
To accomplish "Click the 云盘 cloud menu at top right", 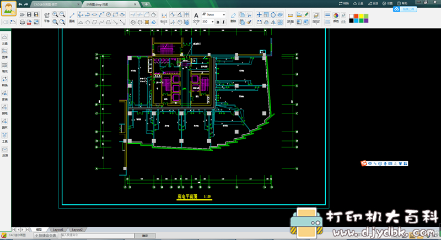I will tap(358, 3).
